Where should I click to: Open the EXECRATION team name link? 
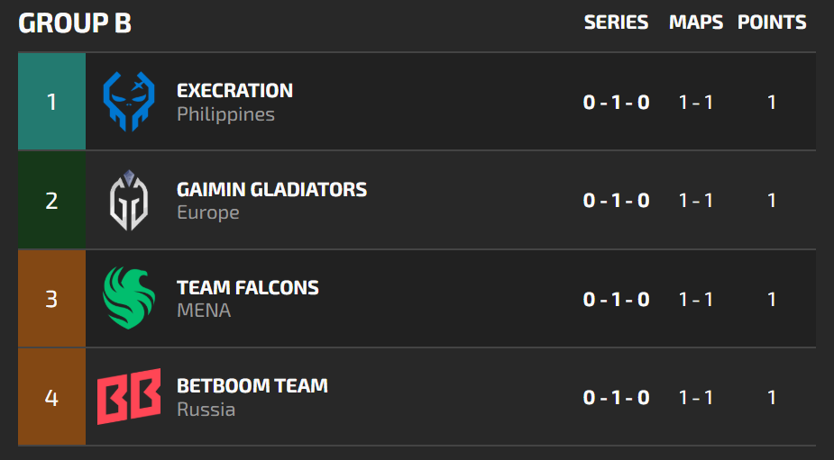(234, 91)
